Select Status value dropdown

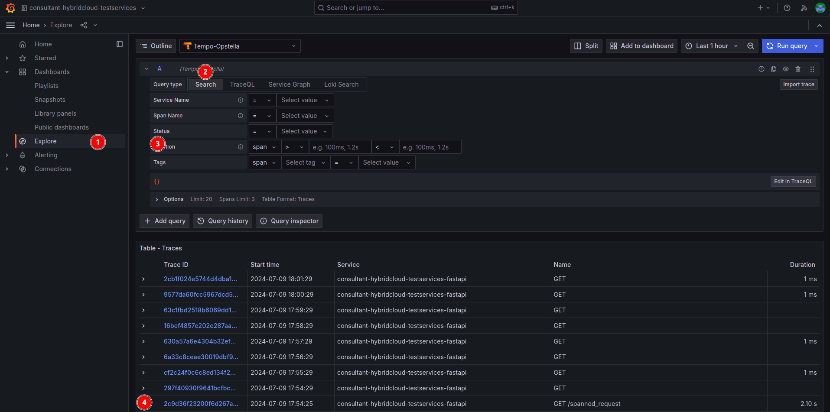click(x=304, y=131)
